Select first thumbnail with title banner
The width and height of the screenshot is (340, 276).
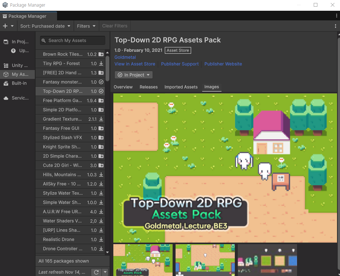coord(143,260)
